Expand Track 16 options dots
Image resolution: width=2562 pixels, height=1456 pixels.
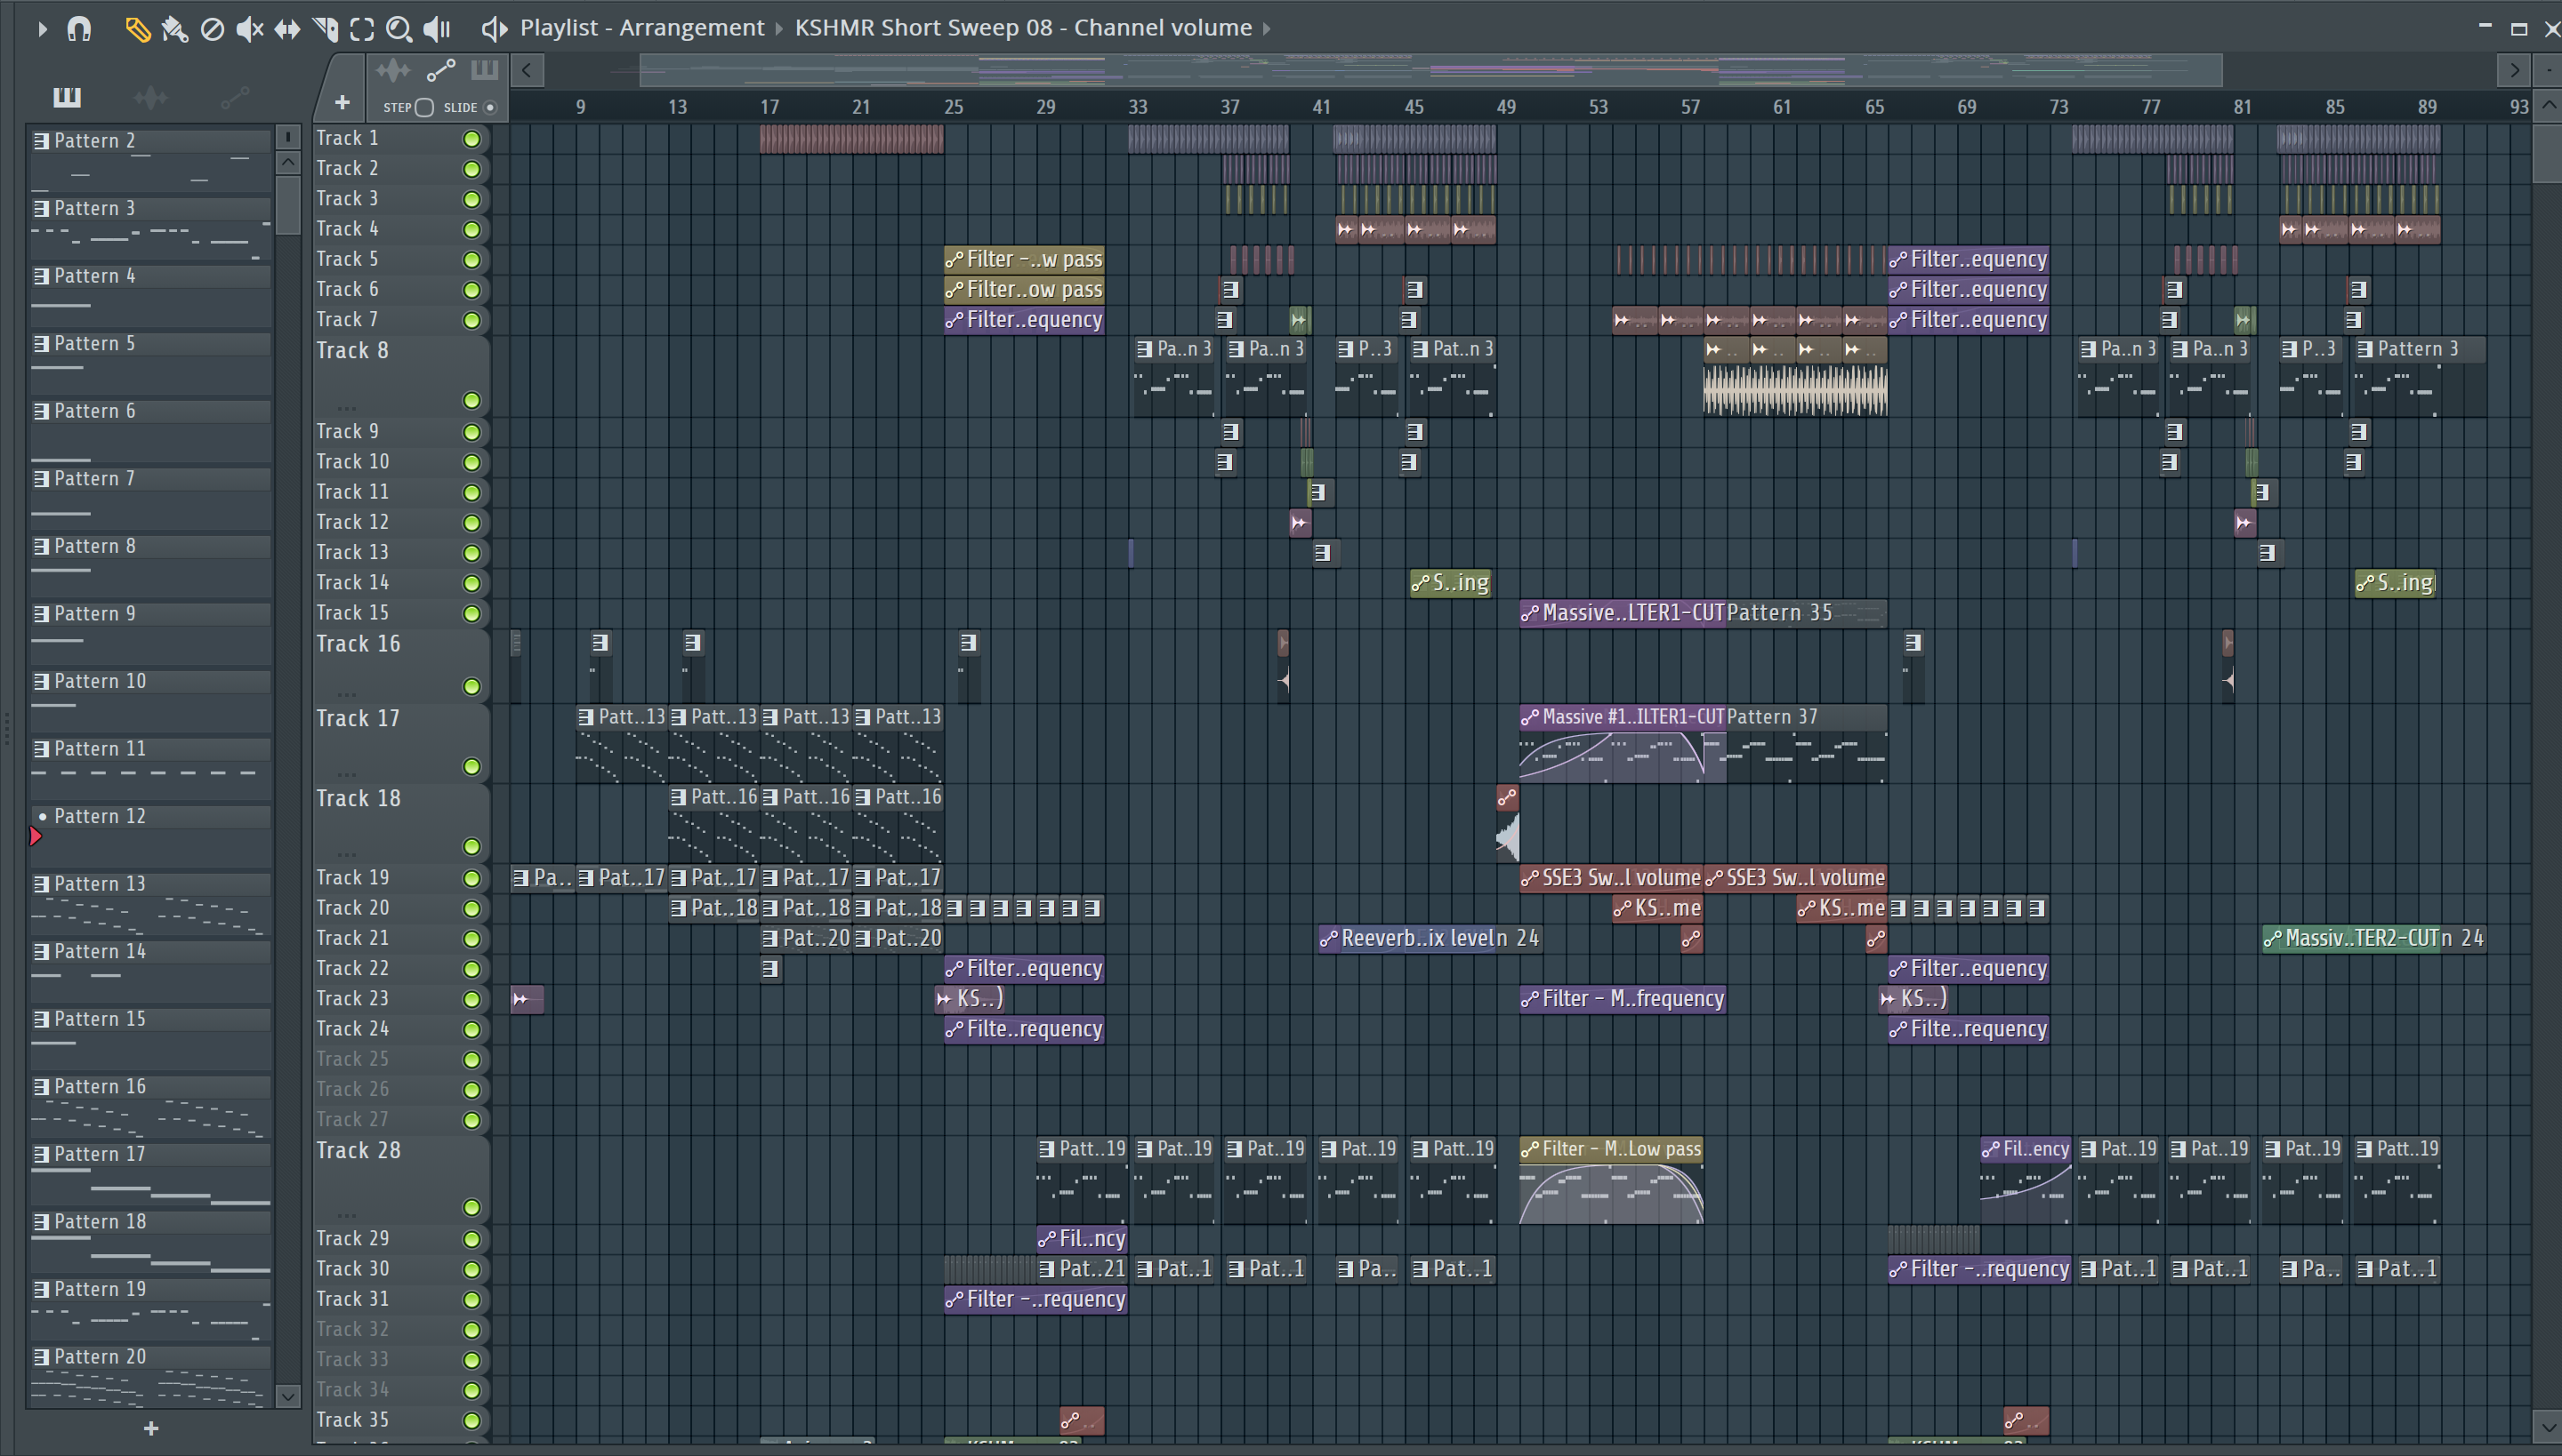(347, 694)
